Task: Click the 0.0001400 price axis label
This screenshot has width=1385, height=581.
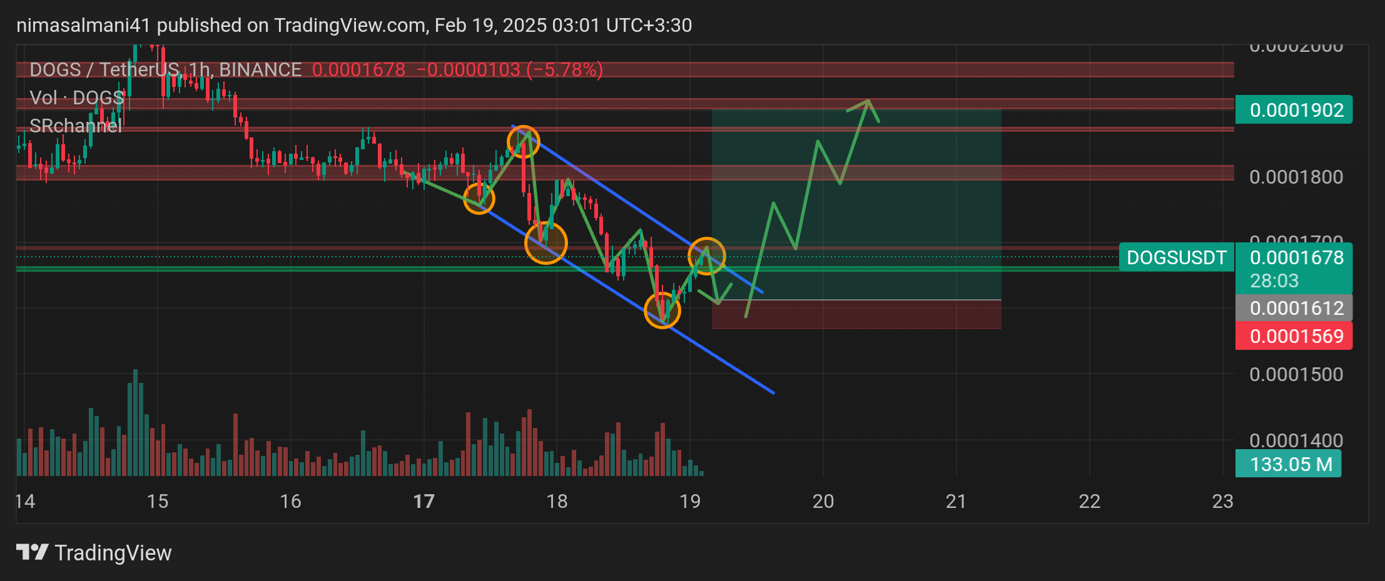Action: [1296, 440]
